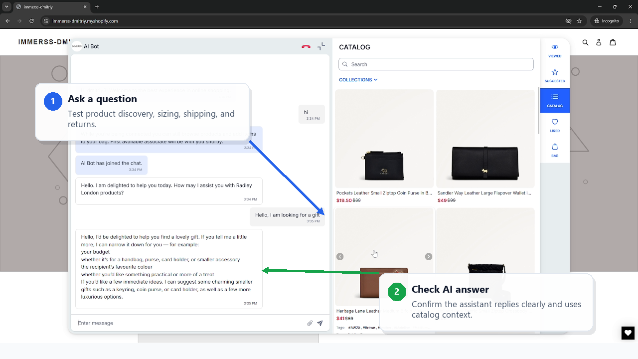Open the Liked items panel
The image size is (638, 359).
coord(555,126)
